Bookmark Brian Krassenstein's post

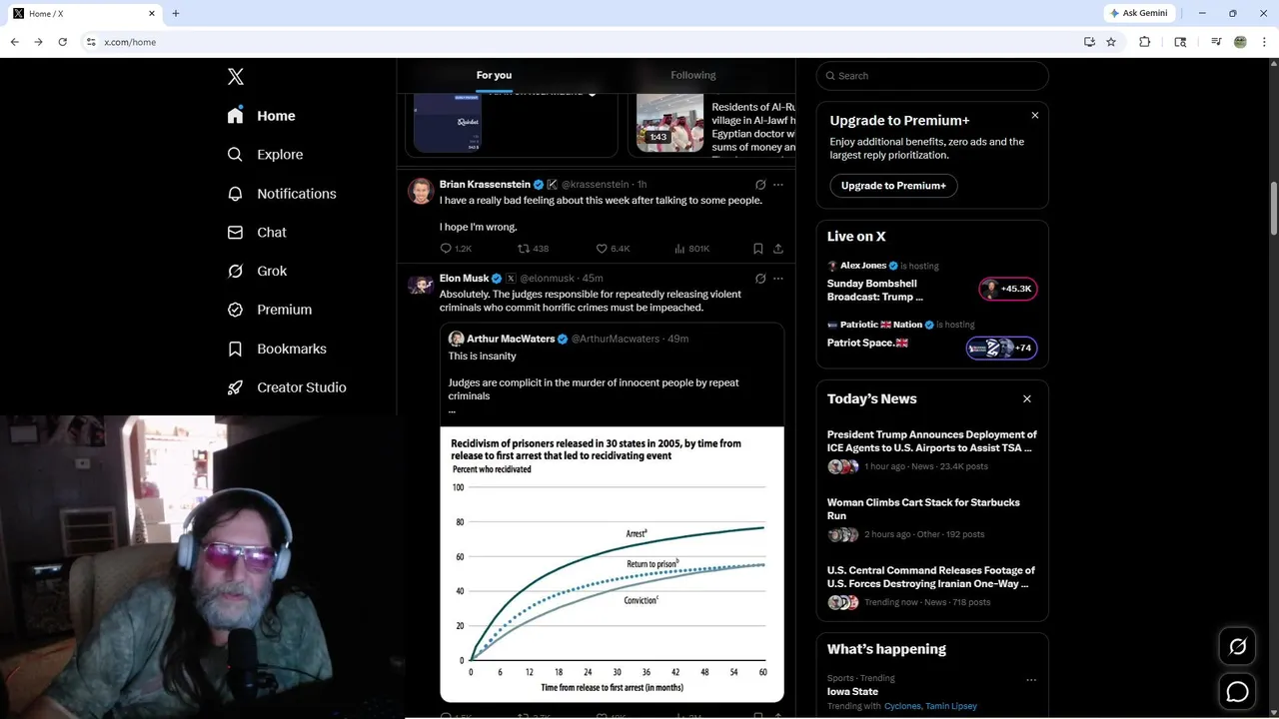pyautogui.click(x=758, y=249)
